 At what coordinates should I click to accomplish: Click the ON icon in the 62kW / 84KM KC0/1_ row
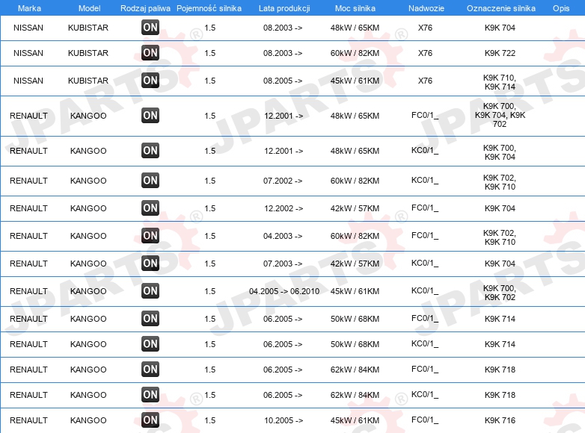pyautogui.click(x=150, y=394)
